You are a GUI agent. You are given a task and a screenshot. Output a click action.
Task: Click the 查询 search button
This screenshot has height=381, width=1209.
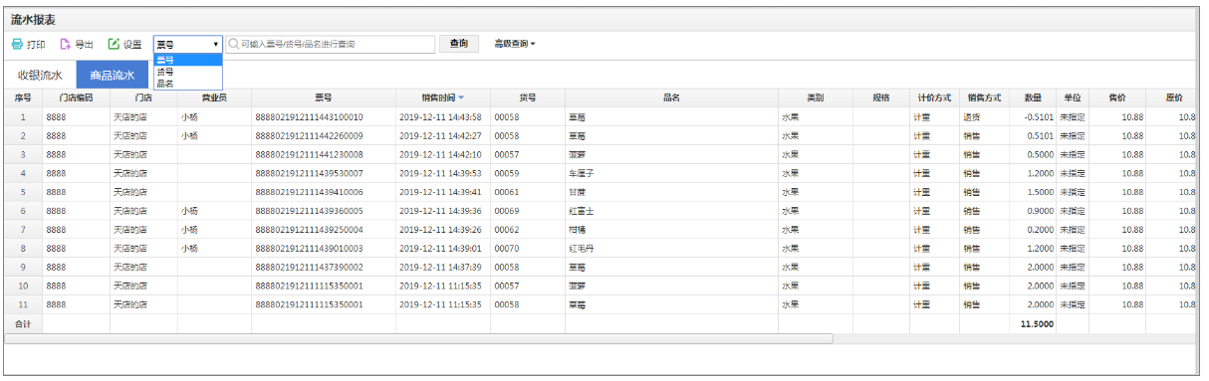click(459, 45)
